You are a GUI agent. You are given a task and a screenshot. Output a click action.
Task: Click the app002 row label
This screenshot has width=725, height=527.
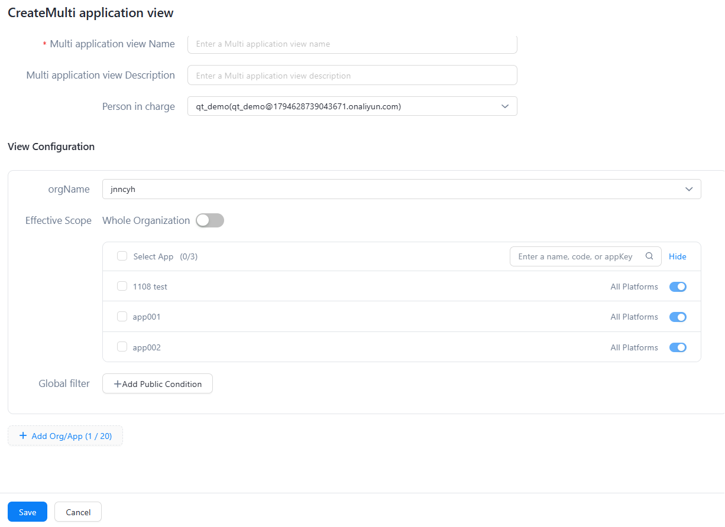[x=147, y=347]
